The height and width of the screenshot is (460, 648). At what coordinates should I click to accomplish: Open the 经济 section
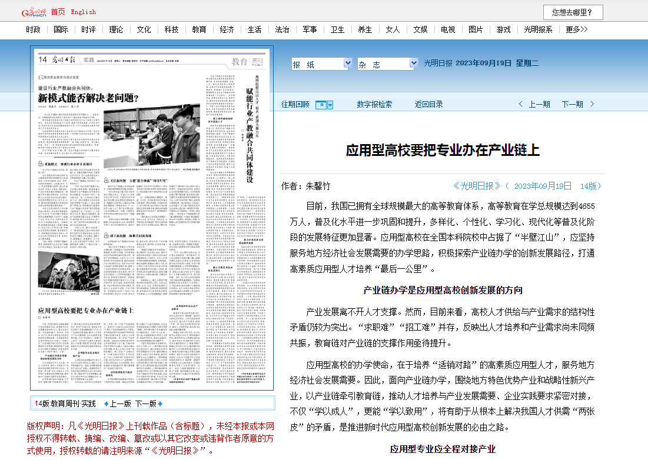point(227,29)
